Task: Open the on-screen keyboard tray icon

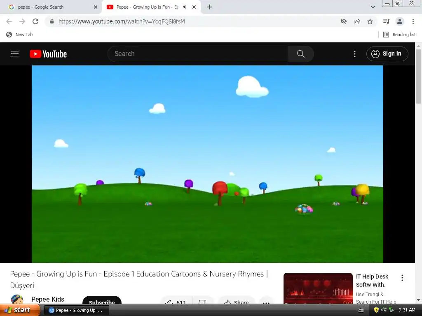Action: tap(361, 310)
